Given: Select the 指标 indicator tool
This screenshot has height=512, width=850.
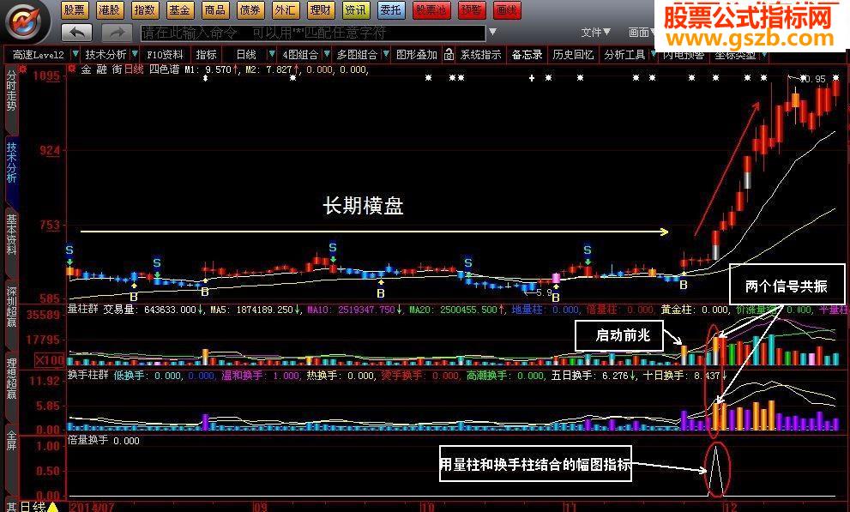Looking at the screenshot, I should [206, 53].
